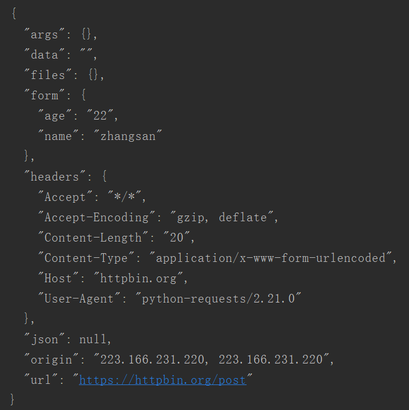
Task: Click the "json" null value
Action: click(x=93, y=339)
